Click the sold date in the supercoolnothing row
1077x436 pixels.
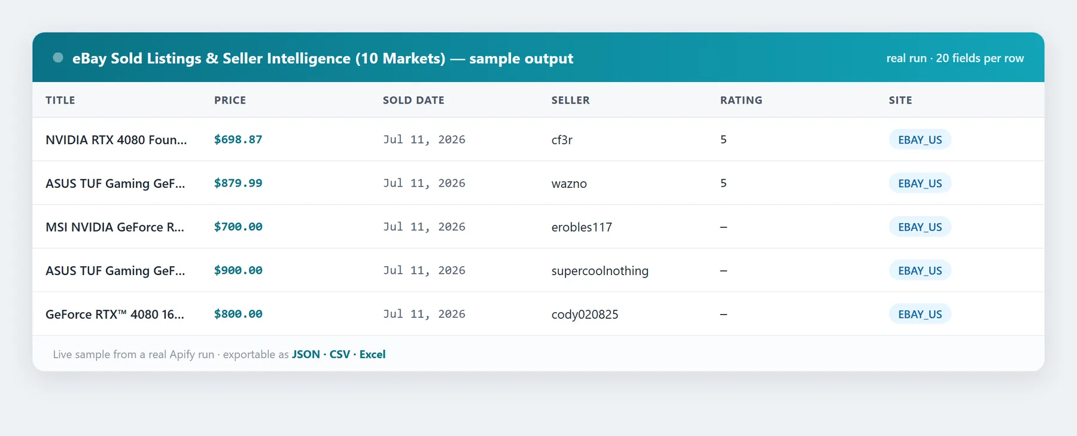click(x=424, y=270)
